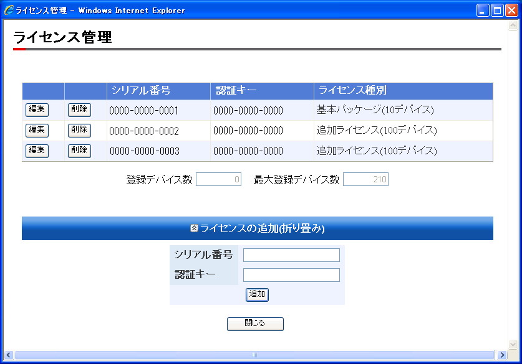Screen dimensions: 522x364
Task: Click 削除 button for serial 0000-0000-0002
Action: coord(79,130)
